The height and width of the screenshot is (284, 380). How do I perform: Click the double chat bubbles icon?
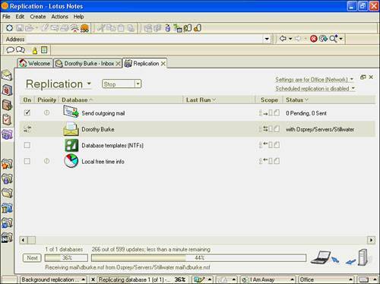pyautogui.click(x=21, y=50)
